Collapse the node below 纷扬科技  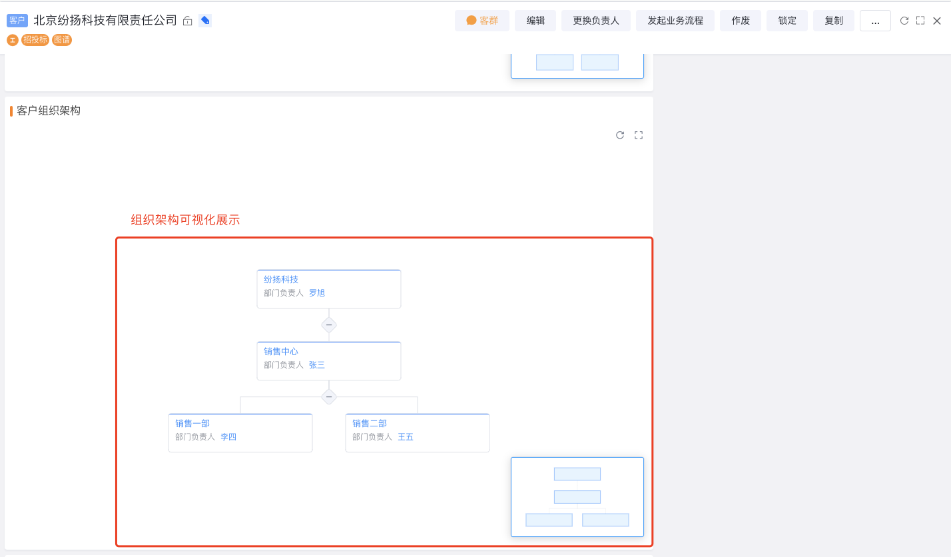(x=329, y=324)
